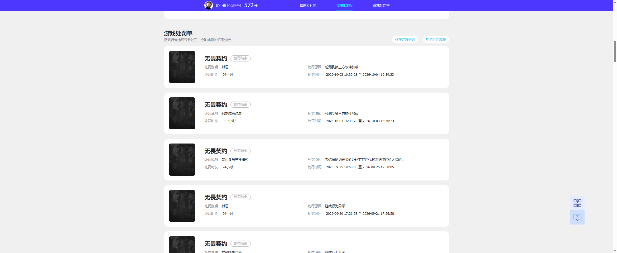Click username 池中物 in header
The height and width of the screenshot is (253, 617).
221,6
